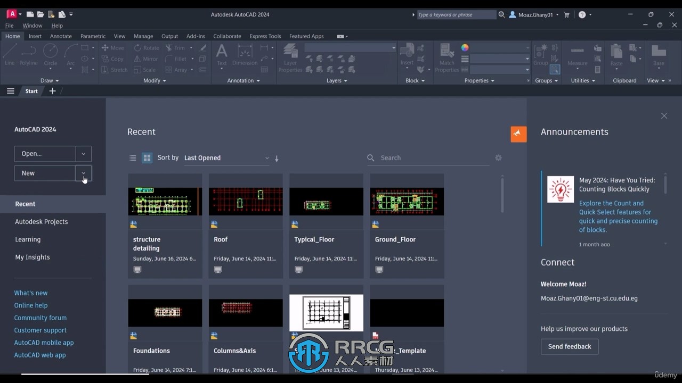Select the Start drawing tab
Viewport: 682px width, 383px height.
(31, 91)
